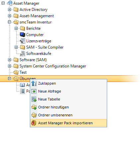Screen dimensions: 140x161
Task: Click the Zuklappen arrow icon
Action: (x=34, y=83)
